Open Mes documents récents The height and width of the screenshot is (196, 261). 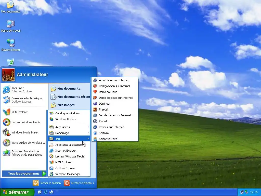(70, 97)
